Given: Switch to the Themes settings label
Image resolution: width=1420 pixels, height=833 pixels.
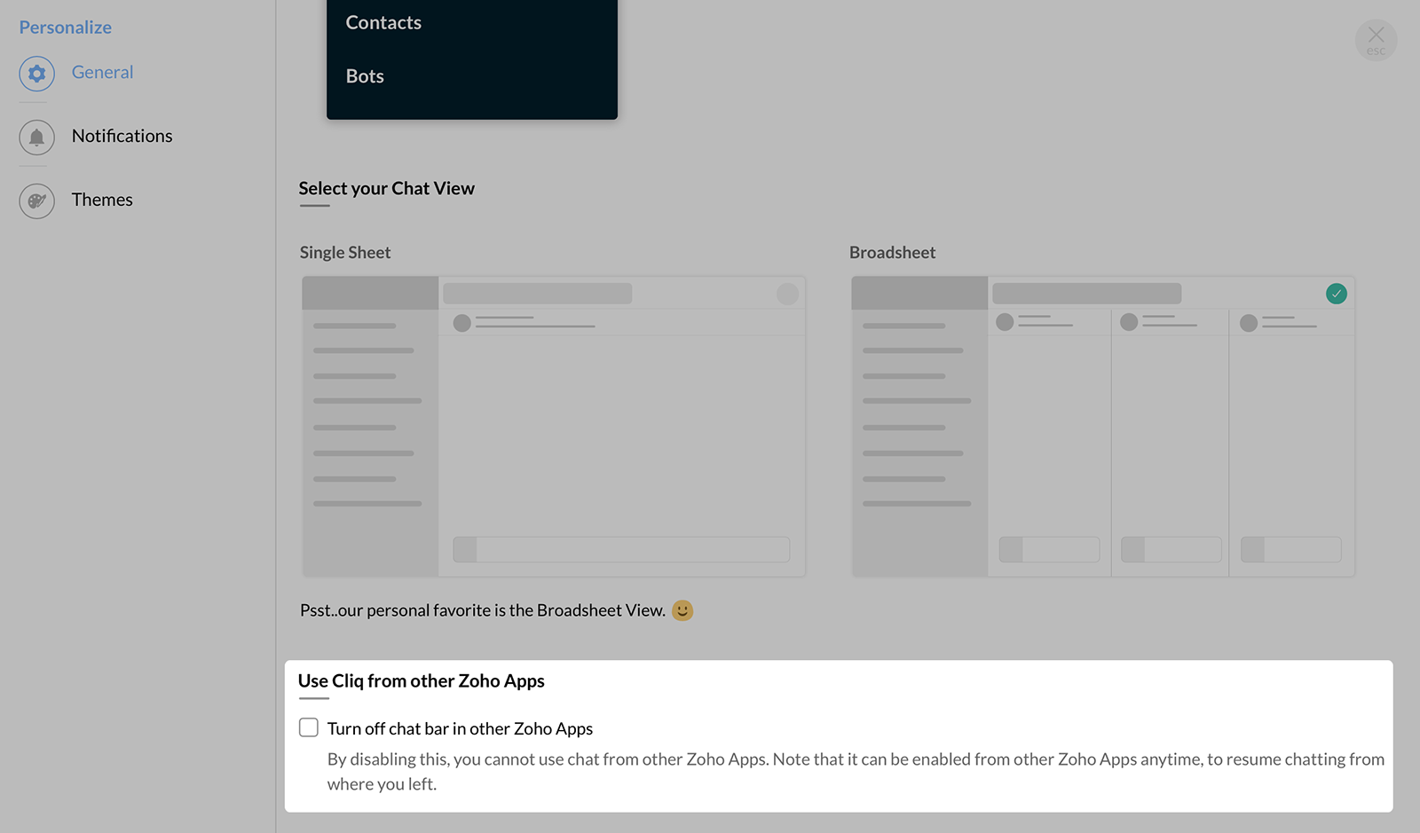Looking at the screenshot, I should click(102, 200).
